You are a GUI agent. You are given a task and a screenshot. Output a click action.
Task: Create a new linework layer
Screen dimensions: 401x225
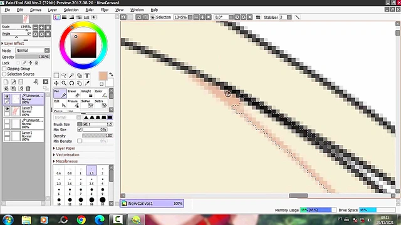click(x=13, y=82)
